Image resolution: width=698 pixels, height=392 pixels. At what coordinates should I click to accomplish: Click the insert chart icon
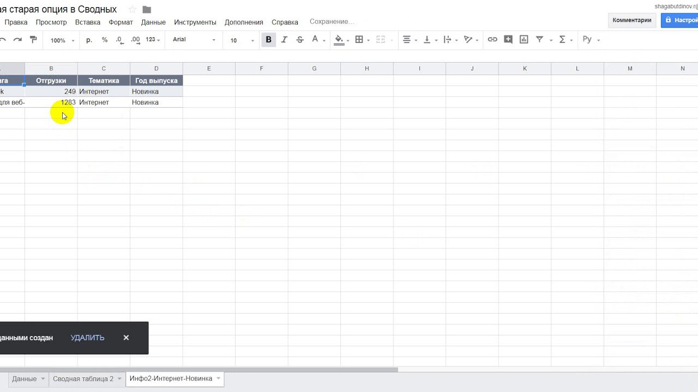[x=524, y=40]
